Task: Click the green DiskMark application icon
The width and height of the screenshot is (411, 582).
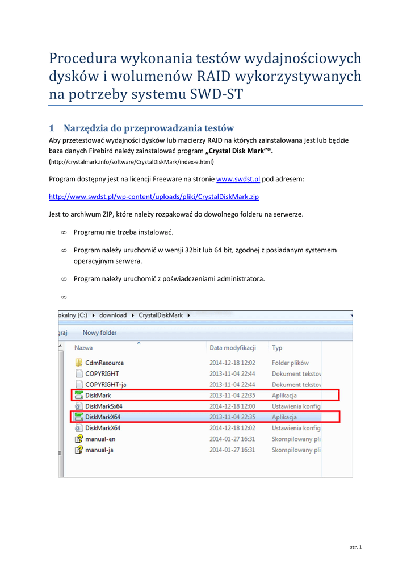Action: coord(79,395)
